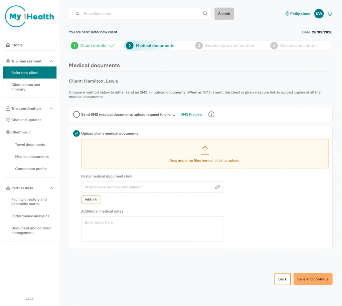Go to Service type and location step

[x=225, y=46]
